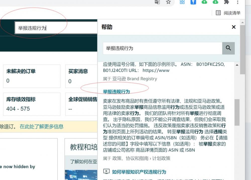251x180 pixels.
Task: Open Chrome three-dot menu
Action: tap(237, 2)
